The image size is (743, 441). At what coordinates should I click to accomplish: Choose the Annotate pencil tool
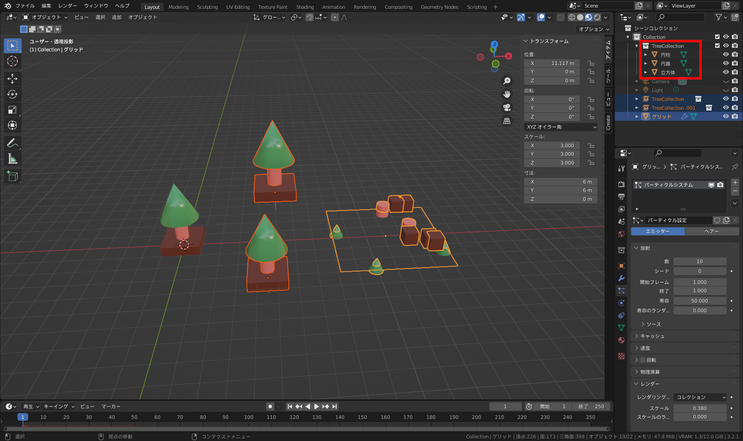click(12, 143)
